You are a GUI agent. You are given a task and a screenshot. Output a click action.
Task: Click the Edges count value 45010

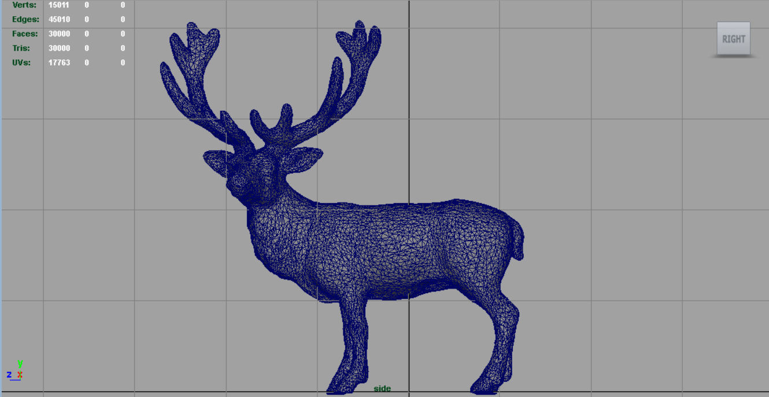click(x=59, y=19)
